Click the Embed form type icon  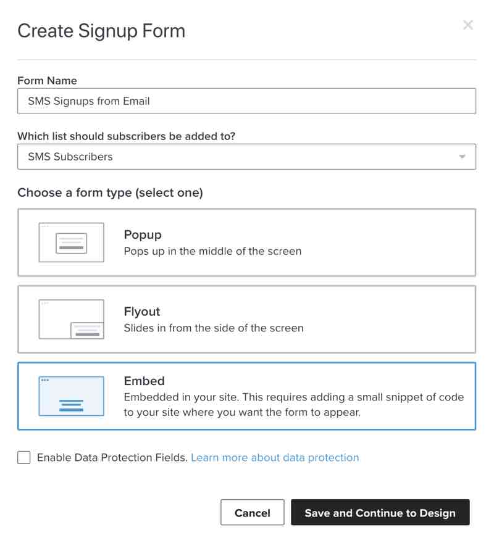71,396
